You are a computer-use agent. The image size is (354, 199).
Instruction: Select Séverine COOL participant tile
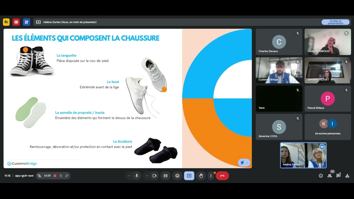pyautogui.click(x=279, y=127)
